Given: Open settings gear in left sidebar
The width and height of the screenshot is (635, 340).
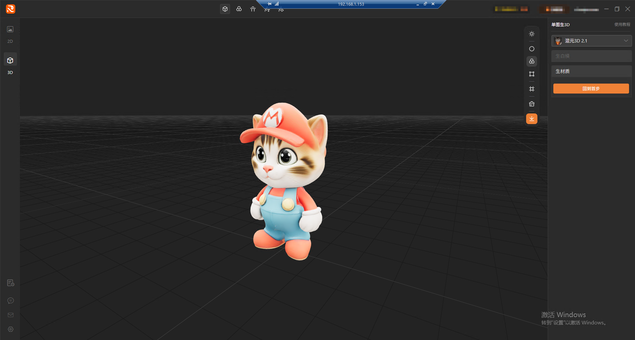Looking at the screenshot, I should 11,329.
